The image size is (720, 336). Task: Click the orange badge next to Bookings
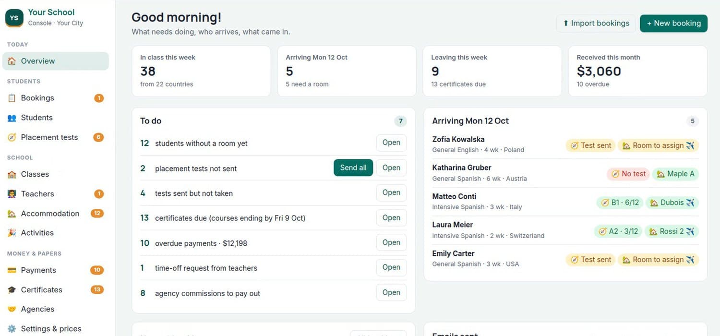tap(99, 98)
